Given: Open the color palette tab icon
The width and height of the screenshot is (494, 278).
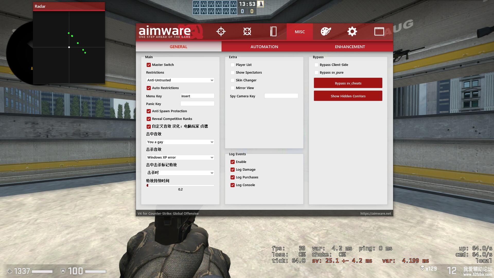Looking at the screenshot, I should [326, 31].
